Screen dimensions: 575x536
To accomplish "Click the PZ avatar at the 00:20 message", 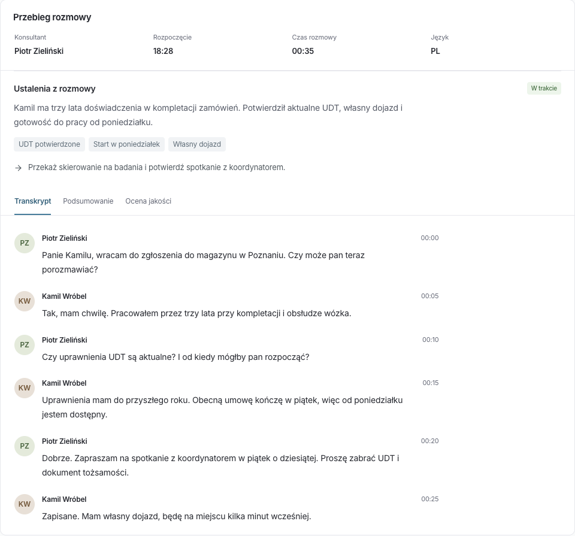I will (x=25, y=446).
